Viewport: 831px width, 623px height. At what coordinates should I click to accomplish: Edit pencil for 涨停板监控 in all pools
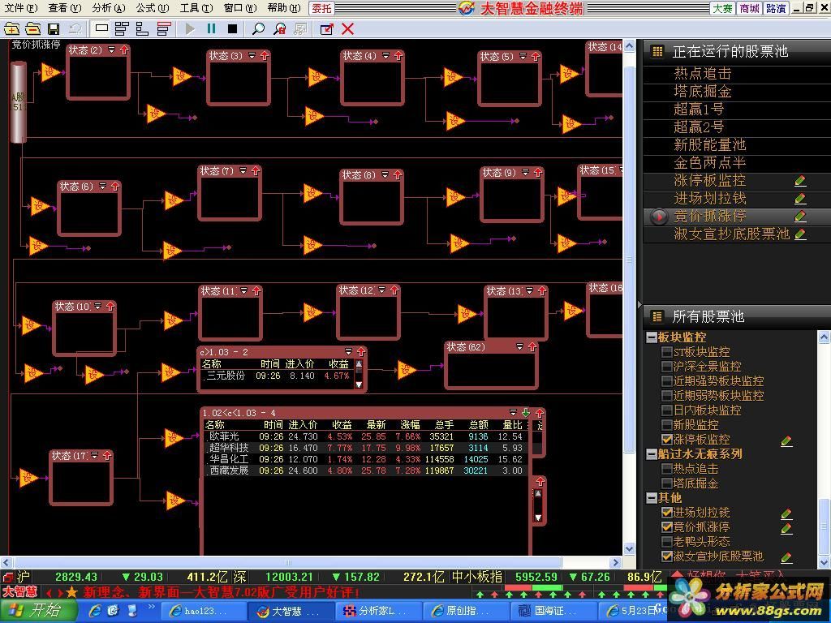coord(786,440)
